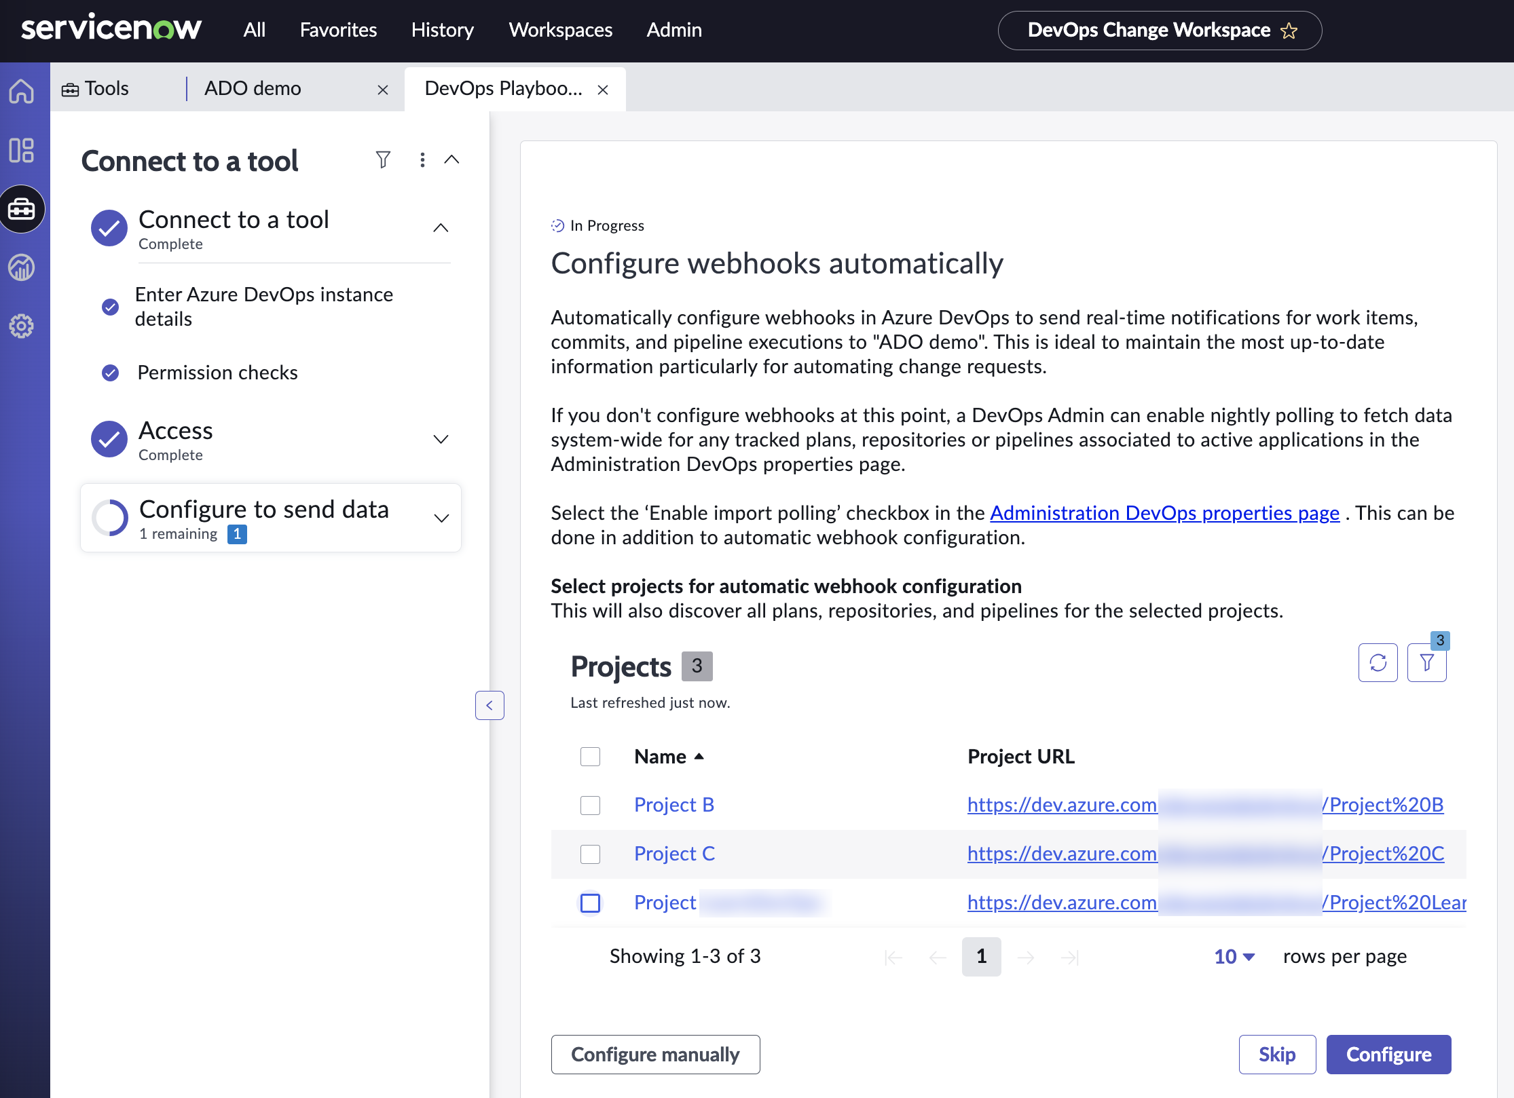Check the Project B checkbox
1514x1098 pixels.
pyautogui.click(x=590, y=805)
